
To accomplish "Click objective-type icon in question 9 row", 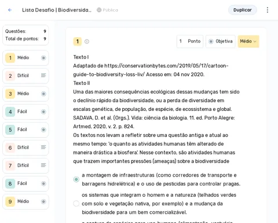I will tap(43, 202).
